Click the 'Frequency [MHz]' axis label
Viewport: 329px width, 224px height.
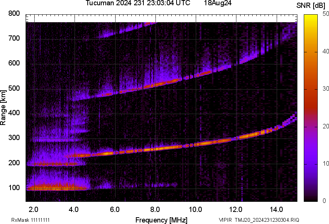point(161,220)
